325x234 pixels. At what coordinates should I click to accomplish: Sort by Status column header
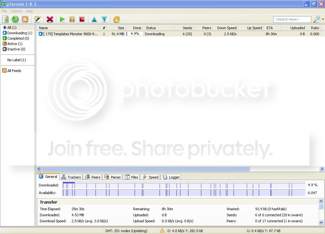pyautogui.click(x=159, y=28)
